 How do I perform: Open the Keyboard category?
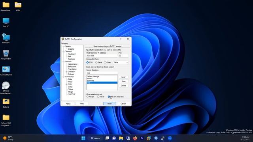point(72,54)
